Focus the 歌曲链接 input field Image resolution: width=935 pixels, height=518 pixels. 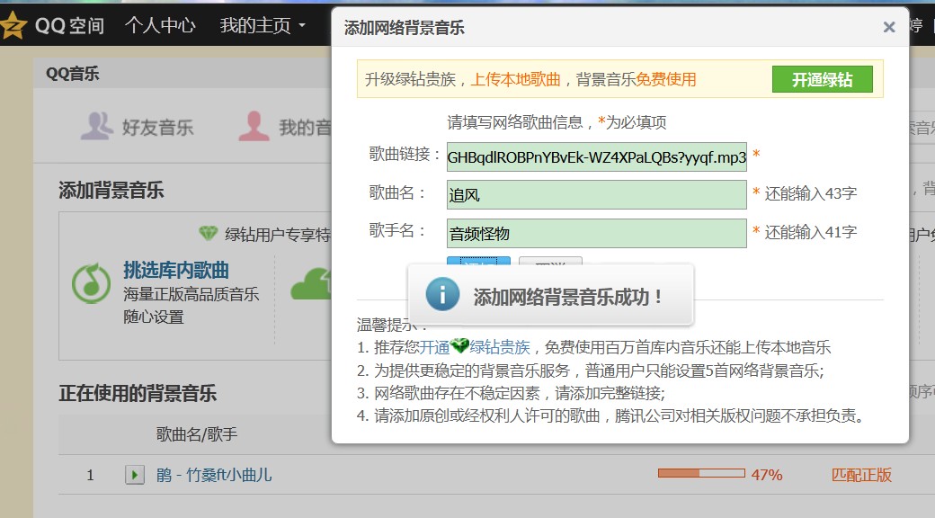coord(596,157)
